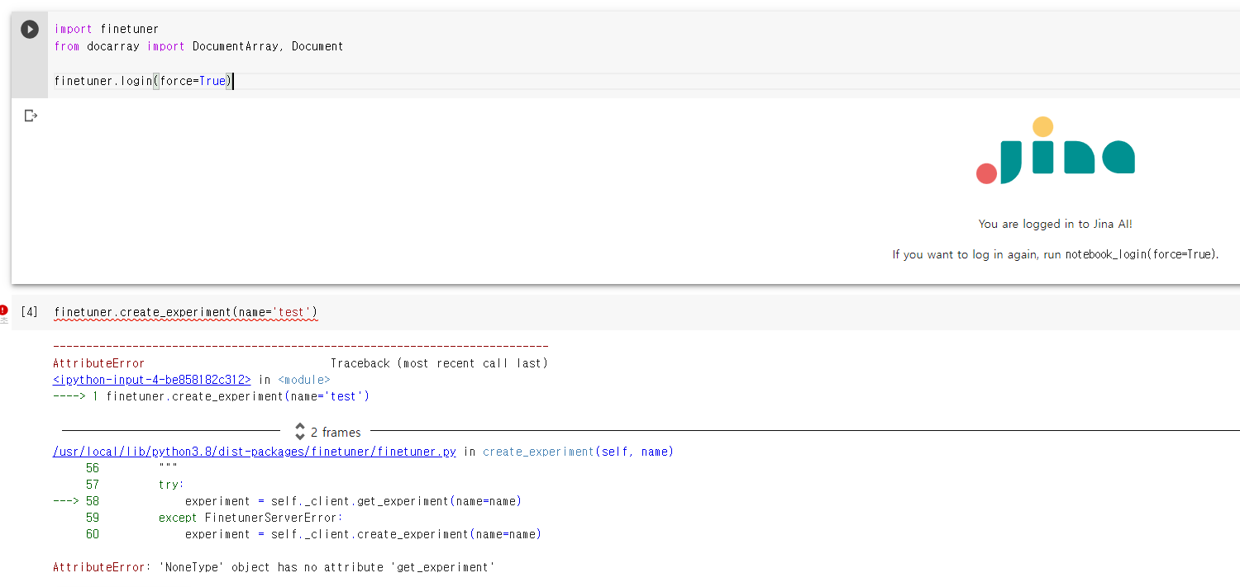Click the Jina AI hyperlink in login message
The height and width of the screenshot is (587, 1240).
click(x=1113, y=224)
